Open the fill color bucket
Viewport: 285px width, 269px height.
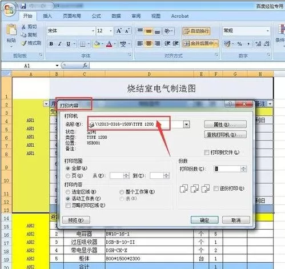97,44
